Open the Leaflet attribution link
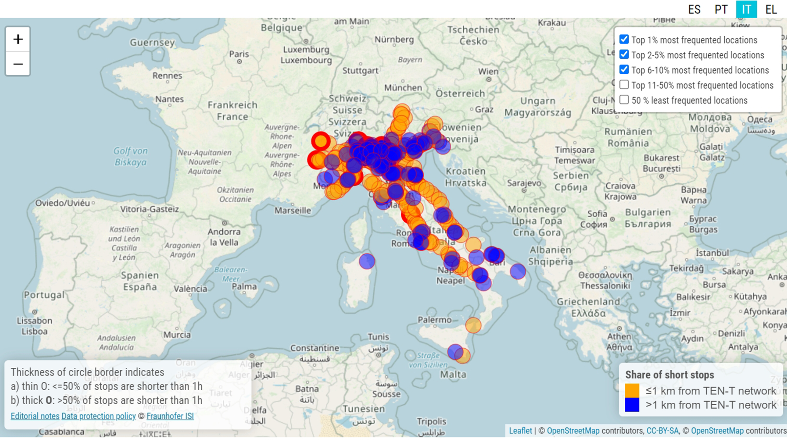 tap(520, 431)
